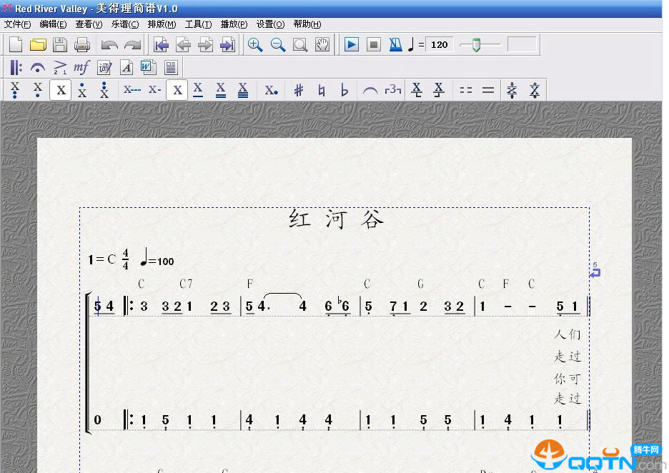669x473 pixels.
Task: Toggle the metronome icon
Action: 395,44
